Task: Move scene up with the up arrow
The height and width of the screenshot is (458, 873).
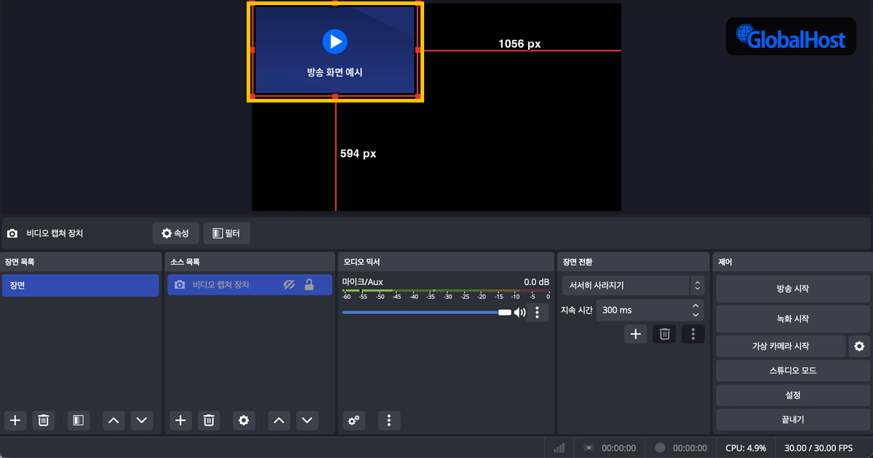Action: pyautogui.click(x=113, y=420)
